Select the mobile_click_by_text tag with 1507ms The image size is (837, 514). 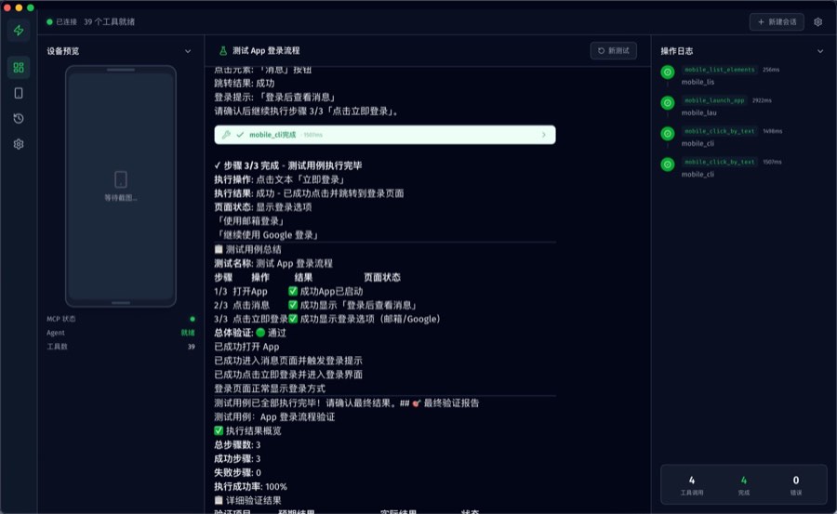[719, 162]
